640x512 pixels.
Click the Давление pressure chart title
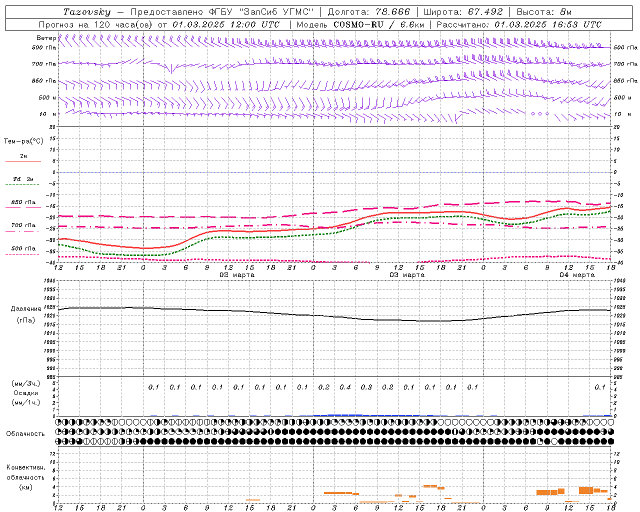click(26, 309)
